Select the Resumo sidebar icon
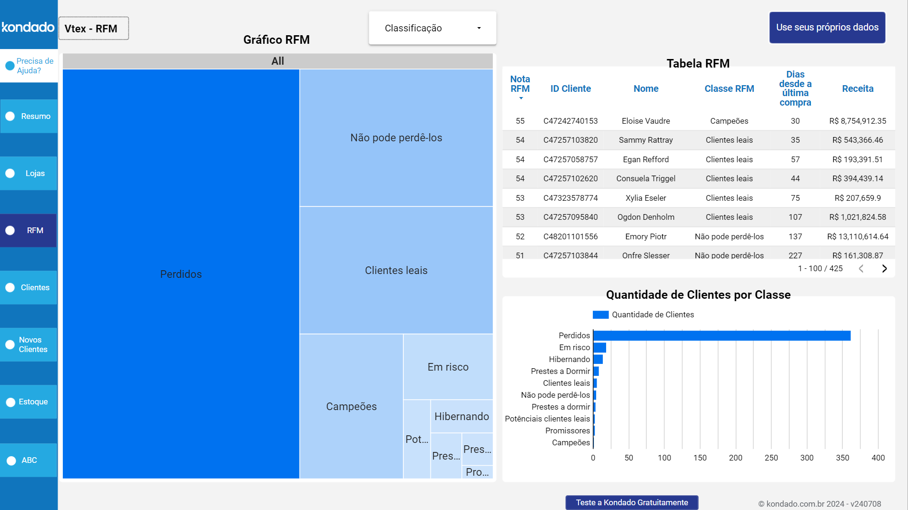Screen dimensions: 908x510 [x=10, y=116]
